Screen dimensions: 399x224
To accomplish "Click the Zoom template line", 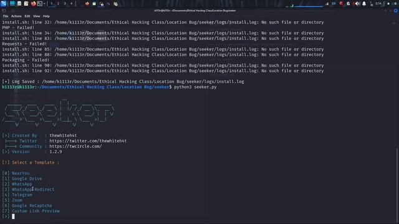I will pos(12,200).
